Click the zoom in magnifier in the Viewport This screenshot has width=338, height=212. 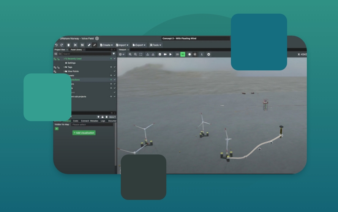click(x=130, y=54)
